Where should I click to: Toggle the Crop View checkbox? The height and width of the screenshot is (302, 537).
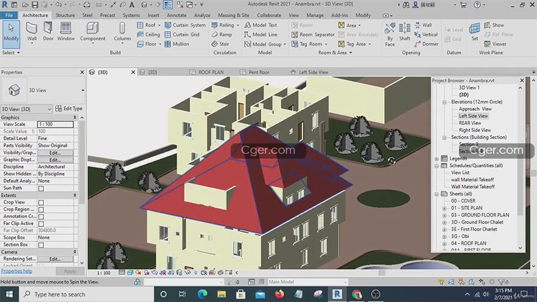click(x=41, y=203)
